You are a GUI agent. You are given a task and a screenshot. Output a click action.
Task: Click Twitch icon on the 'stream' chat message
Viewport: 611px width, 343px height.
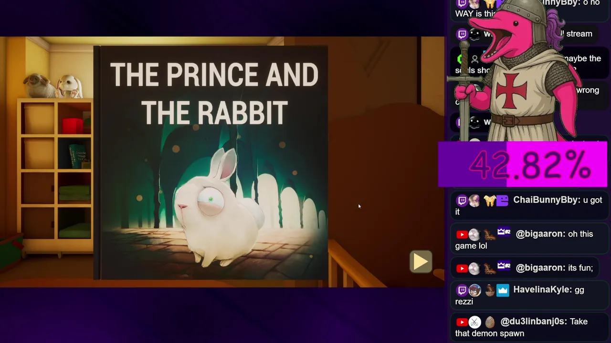pos(462,34)
